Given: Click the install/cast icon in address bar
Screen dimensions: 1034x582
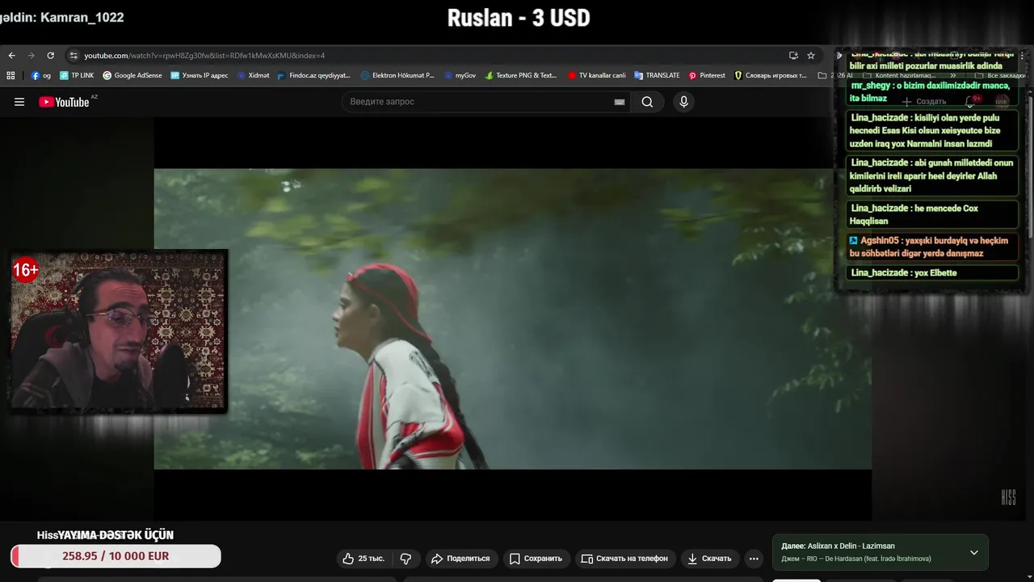Looking at the screenshot, I should (x=793, y=56).
